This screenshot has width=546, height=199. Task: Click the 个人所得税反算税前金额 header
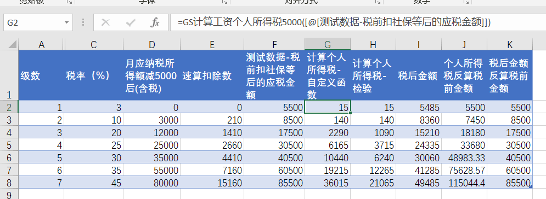(464, 75)
